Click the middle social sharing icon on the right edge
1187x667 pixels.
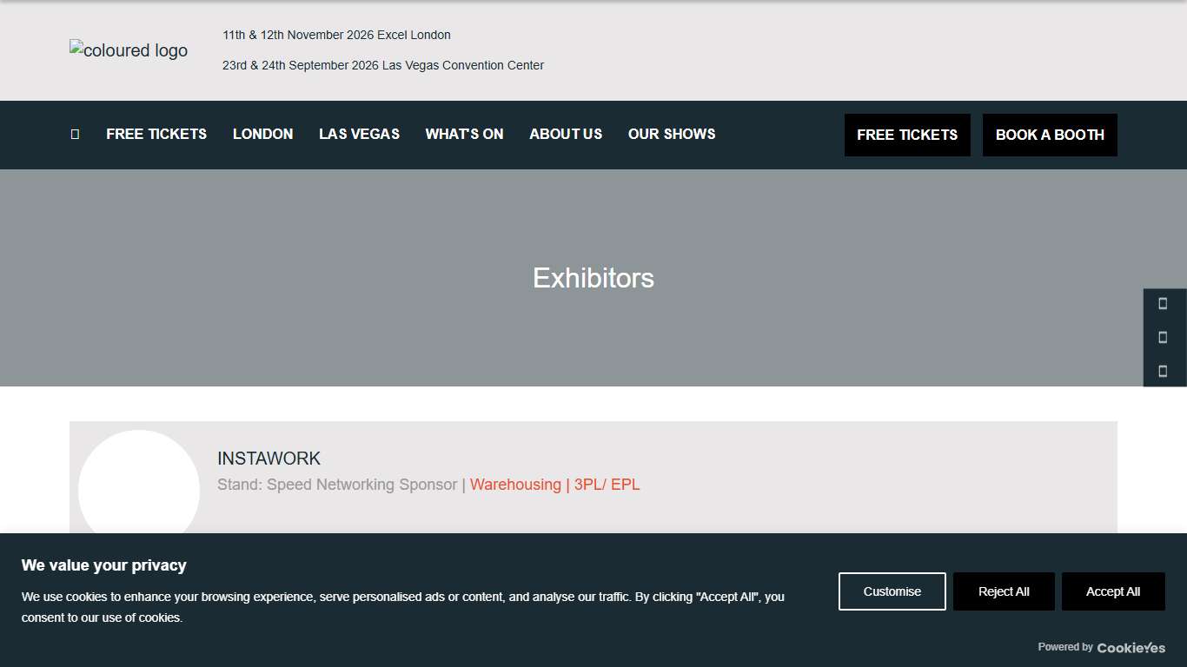tap(1164, 338)
